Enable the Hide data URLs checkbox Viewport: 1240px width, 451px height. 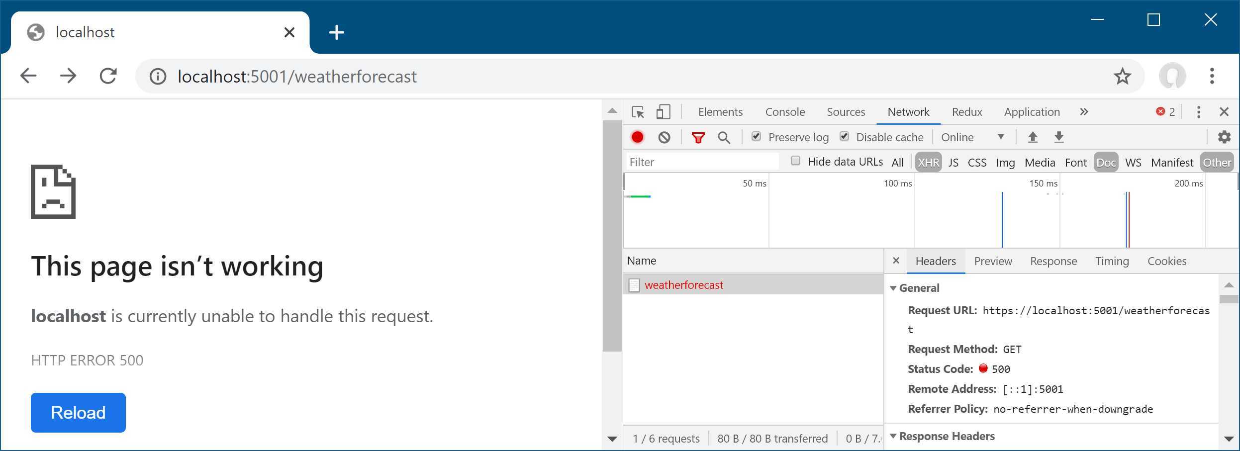(795, 161)
